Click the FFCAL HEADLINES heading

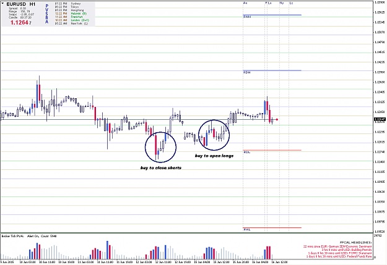tap(355, 243)
